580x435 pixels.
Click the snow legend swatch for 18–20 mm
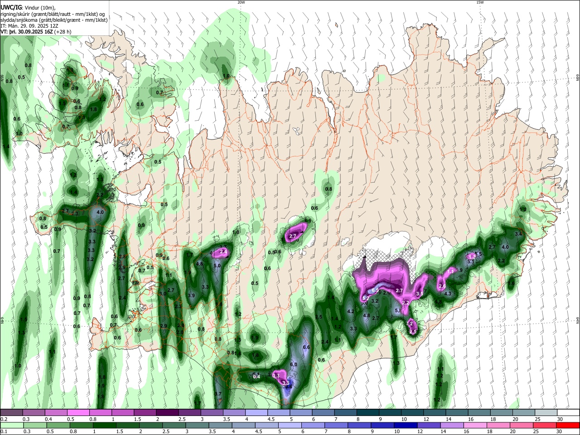[501, 413]
